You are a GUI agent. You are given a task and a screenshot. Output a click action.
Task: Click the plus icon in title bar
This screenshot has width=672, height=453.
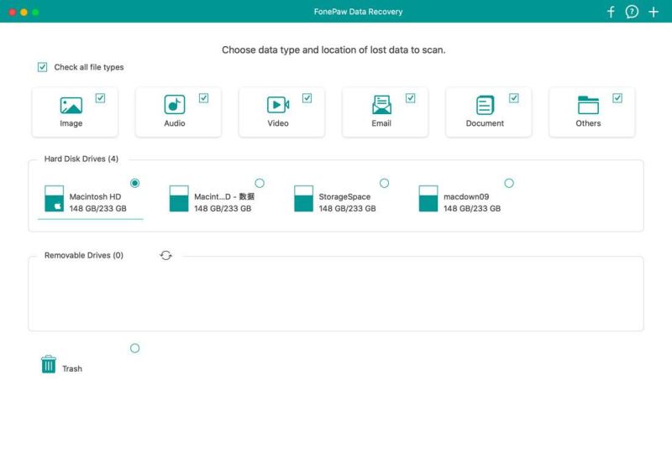[x=654, y=12]
